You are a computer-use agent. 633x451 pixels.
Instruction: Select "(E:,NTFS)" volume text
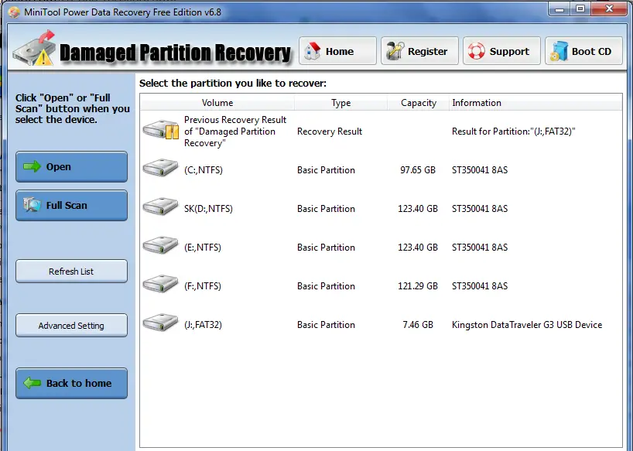point(203,248)
